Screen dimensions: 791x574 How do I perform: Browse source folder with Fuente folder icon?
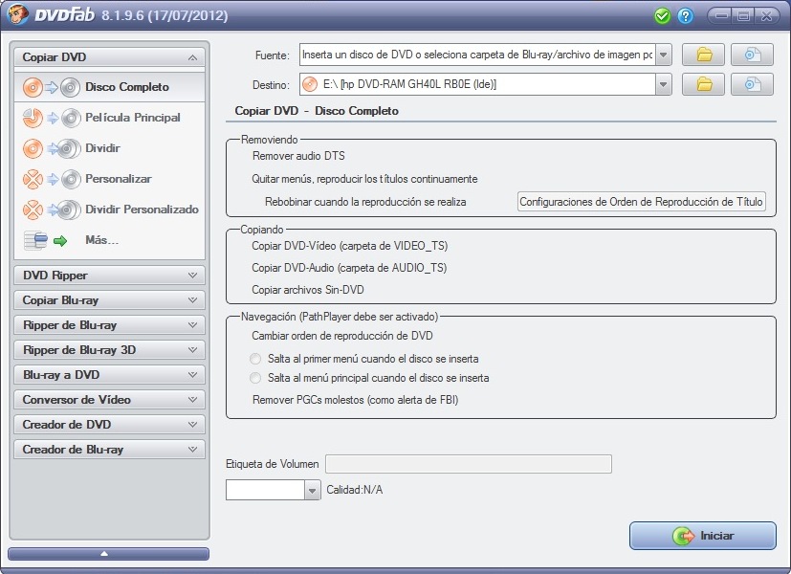[x=704, y=55]
